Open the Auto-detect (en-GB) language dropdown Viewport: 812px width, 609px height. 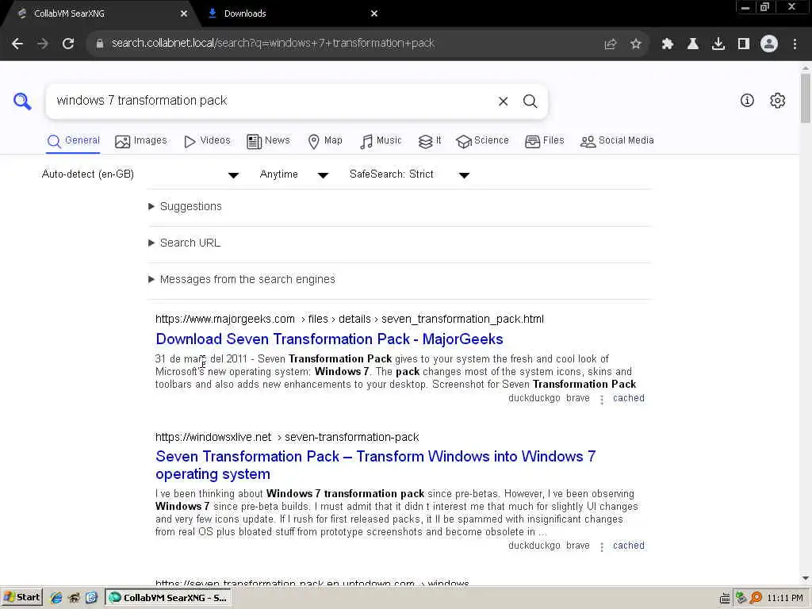pos(140,174)
